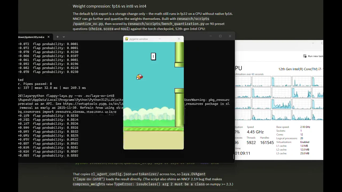The width and height of the screenshot is (342, 192).
Task: Click the Run new task label
Action: point(316,56)
